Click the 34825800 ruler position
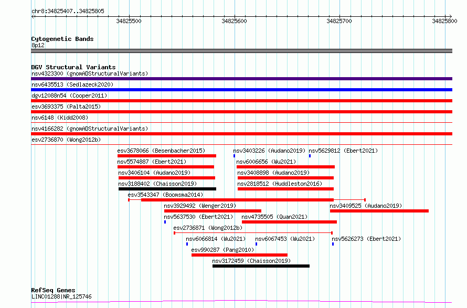Viewport: 467px width, 308px height. (444, 21)
